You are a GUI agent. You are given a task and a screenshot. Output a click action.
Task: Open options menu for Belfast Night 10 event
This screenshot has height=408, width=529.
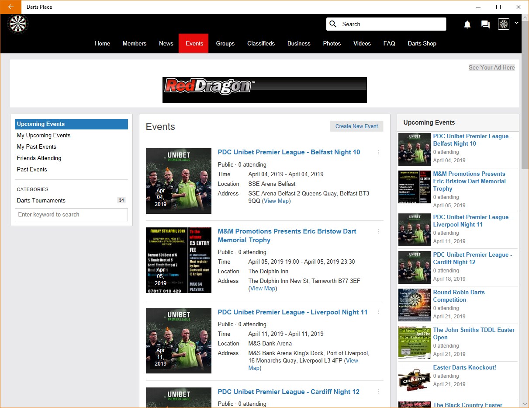378,152
